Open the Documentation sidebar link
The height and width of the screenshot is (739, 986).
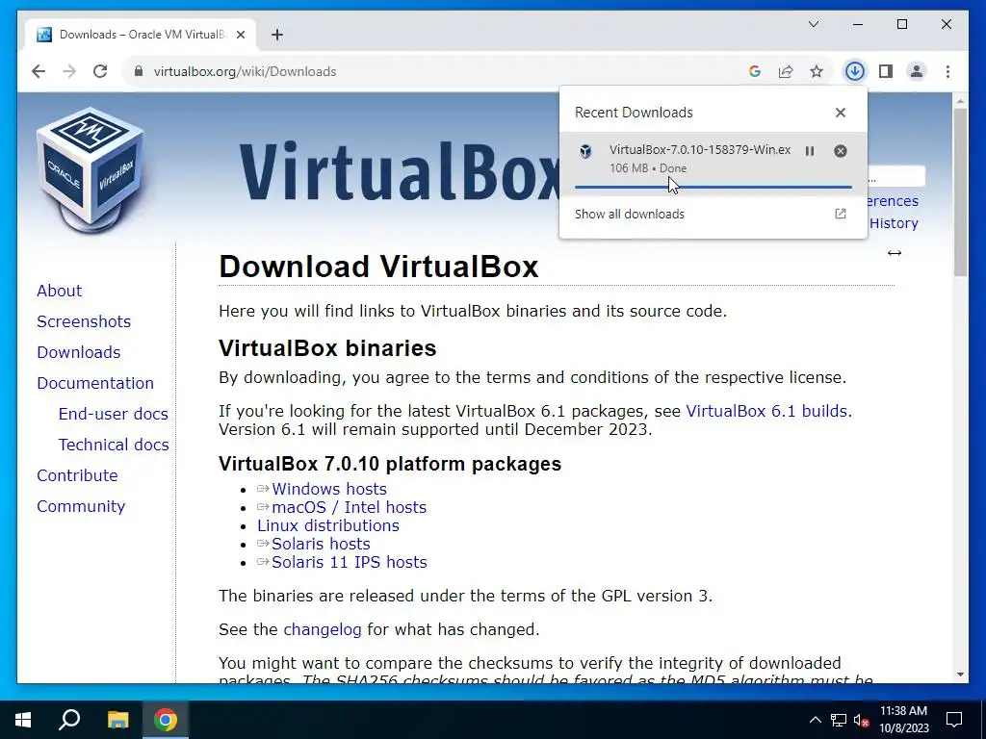click(x=95, y=383)
